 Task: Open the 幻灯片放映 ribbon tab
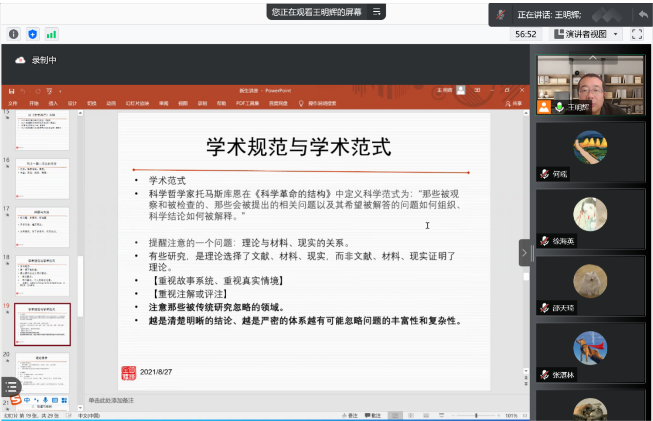[137, 103]
